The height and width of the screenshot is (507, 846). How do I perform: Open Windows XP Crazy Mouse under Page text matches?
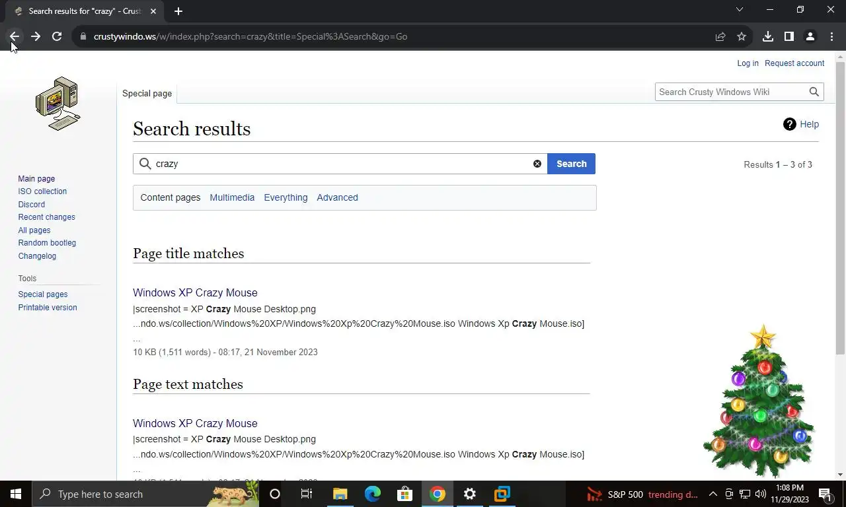(195, 423)
